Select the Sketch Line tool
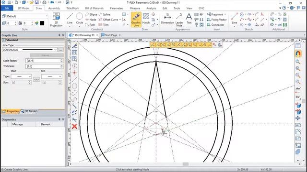 (235, 19)
